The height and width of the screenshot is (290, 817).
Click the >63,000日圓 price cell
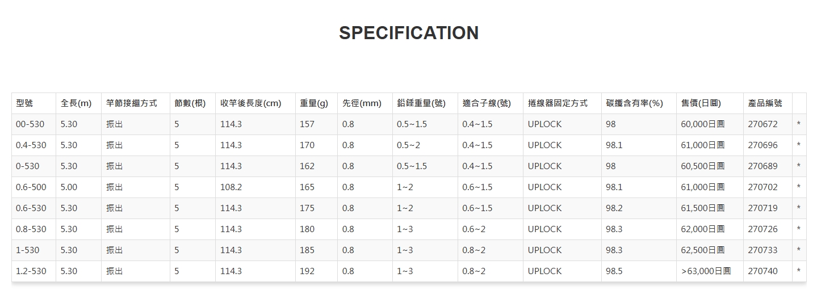706,271
